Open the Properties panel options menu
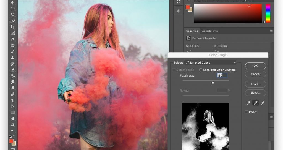 coord(271,31)
